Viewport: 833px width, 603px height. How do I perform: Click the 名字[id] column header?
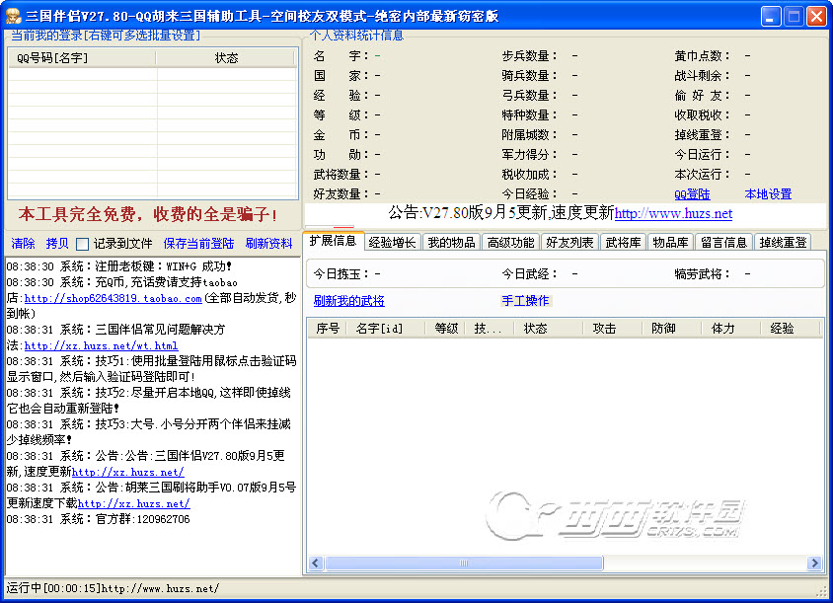point(378,329)
